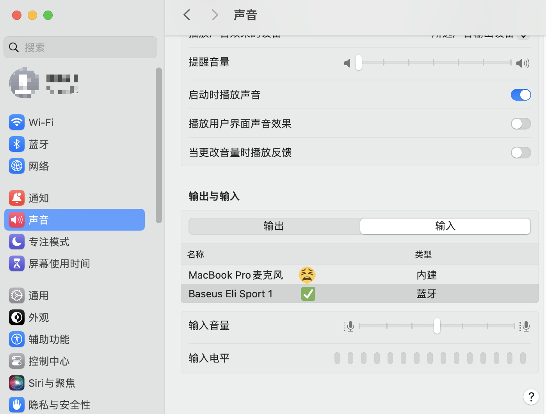Go back using the left chevron
The image size is (546, 414).
(187, 15)
